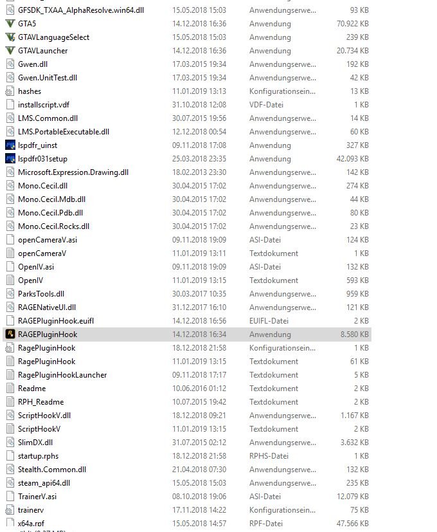Viewport: 437px width, 532px height.
Task: Select the file name Microsoft.Expression.Drawing.dll
Action: tap(73, 172)
